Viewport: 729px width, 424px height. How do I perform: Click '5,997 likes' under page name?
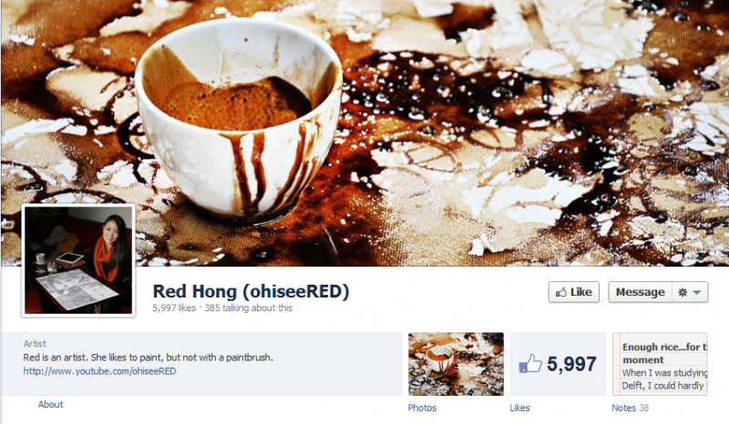point(174,308)
